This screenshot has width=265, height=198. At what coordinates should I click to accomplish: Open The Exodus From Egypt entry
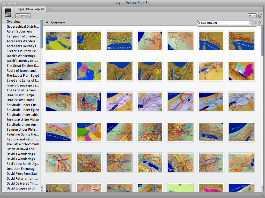pyautogui.click(x=23, y=75)
